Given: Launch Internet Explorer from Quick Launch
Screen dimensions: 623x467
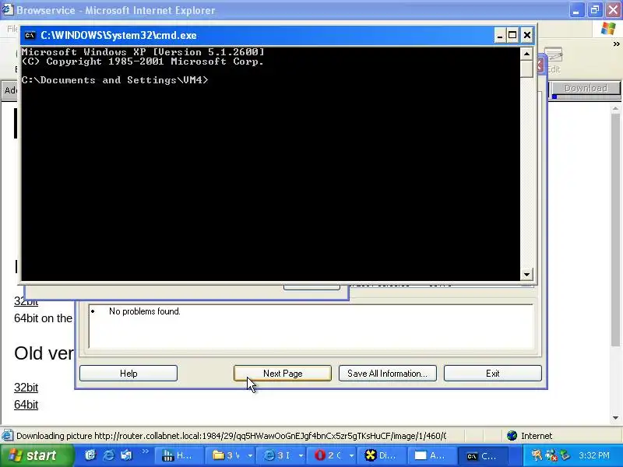Looking at the screenshot, I should 108,455.
